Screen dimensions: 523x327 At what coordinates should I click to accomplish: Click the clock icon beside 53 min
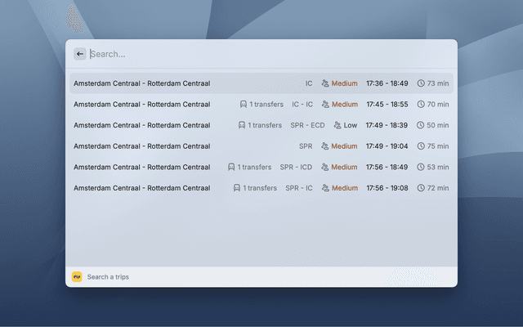pos(421,168)
